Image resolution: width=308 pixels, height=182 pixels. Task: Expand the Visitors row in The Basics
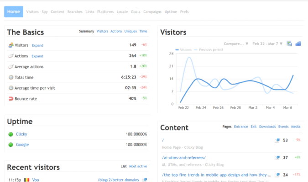click(x=37, y=45)
